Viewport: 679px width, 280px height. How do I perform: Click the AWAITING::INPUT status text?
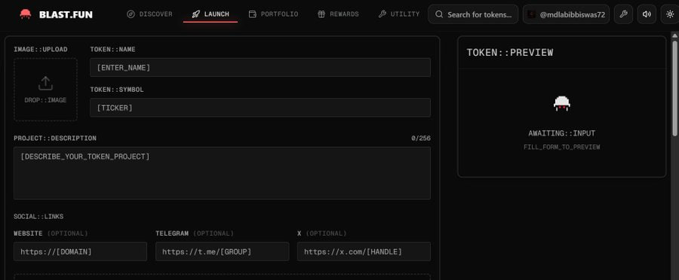561,133
